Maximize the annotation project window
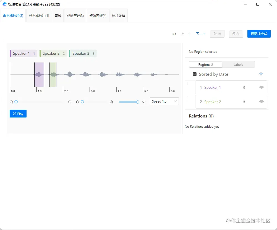The image size is (277, 230). click(258, 4)
